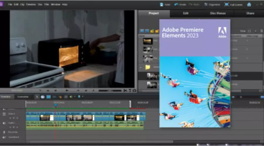The height and width of the screenshot is (146, 264).
Task: Click the blue marker icon in timeline toolbar
Action: click(x=79, y=97)
